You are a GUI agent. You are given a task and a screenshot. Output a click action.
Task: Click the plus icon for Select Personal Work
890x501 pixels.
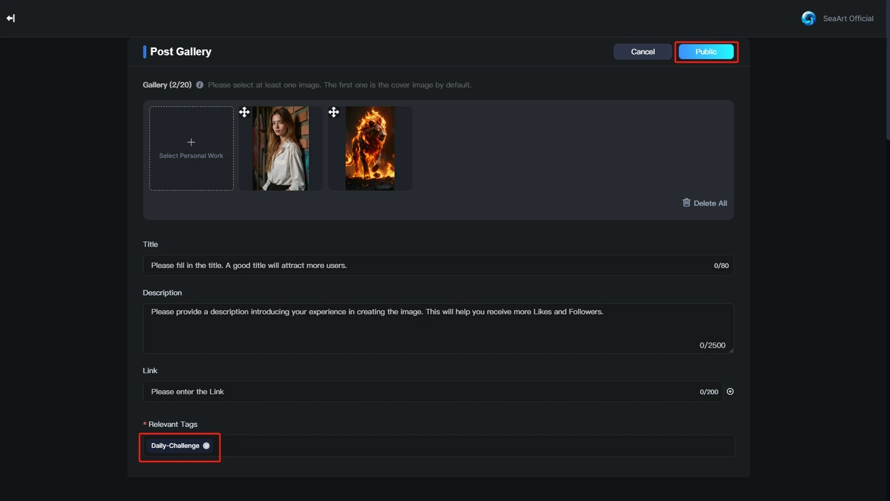(x=191, y=142)
